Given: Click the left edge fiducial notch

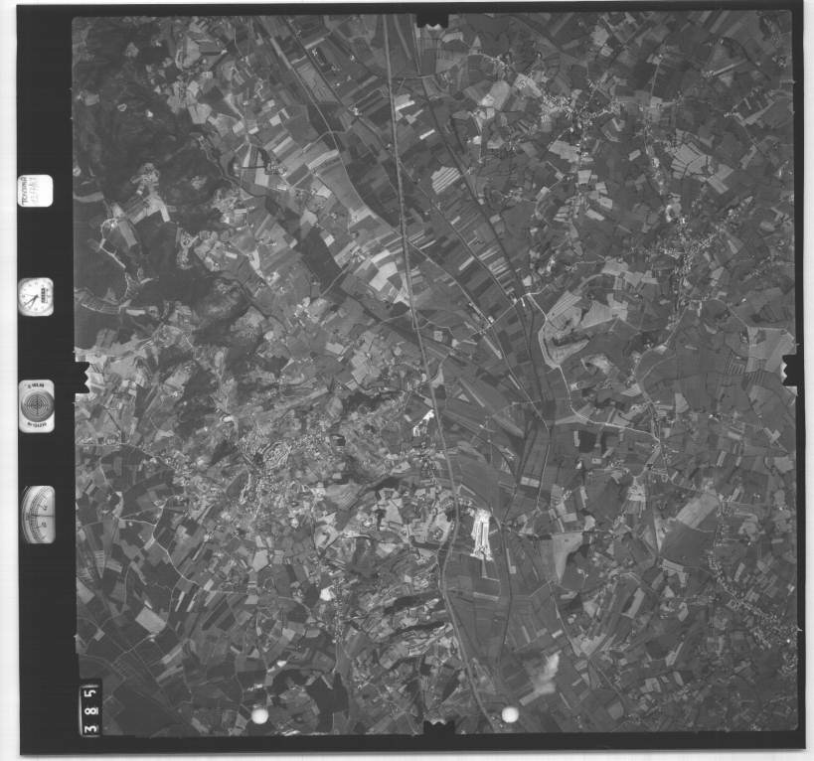Looking at the screenshot, I should tap(81, 376).
